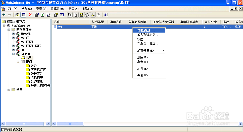Collapse the 高级 folder node

(18, 62)
